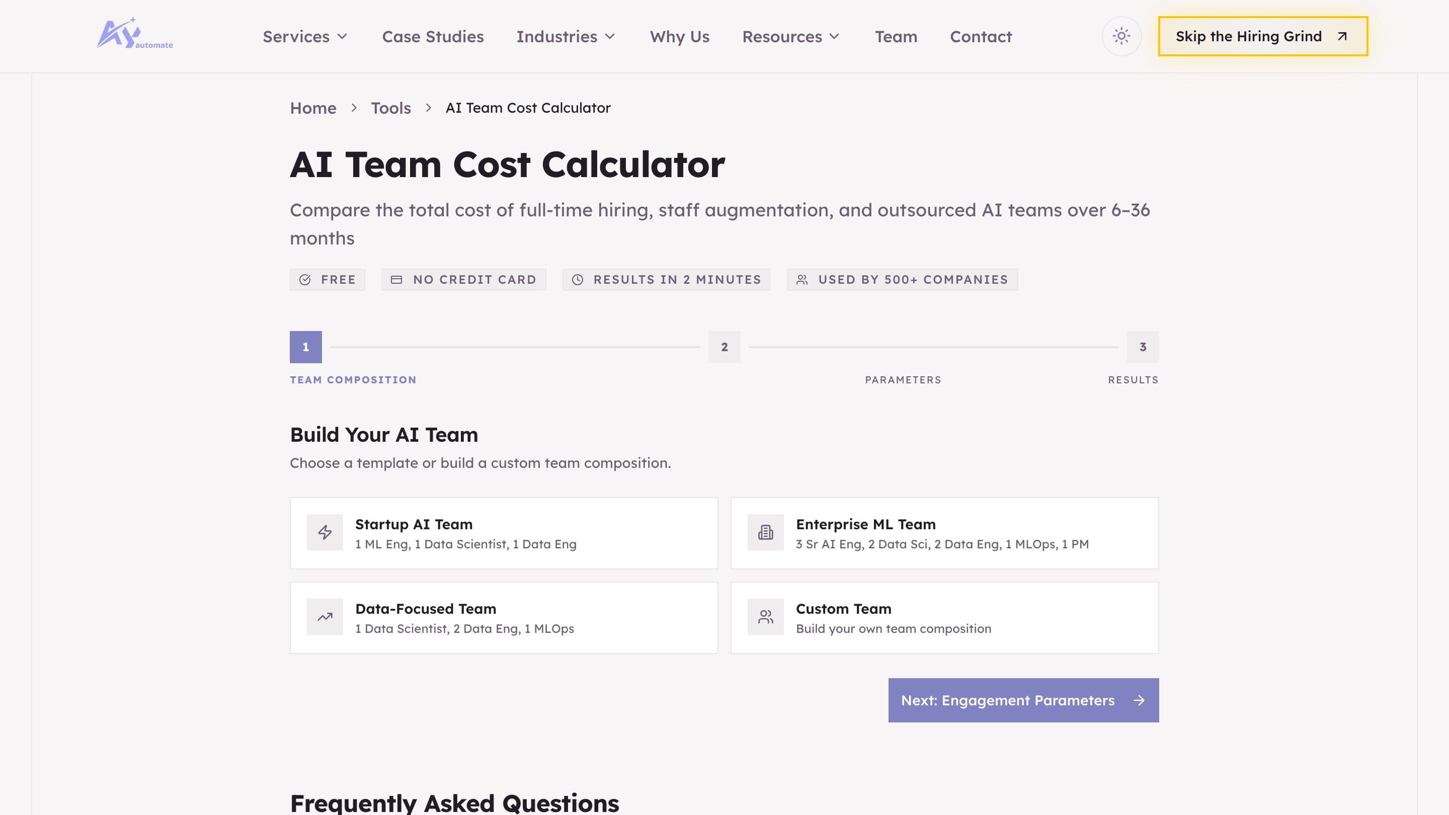Click '1 ML Eng, 1 Data Scientist, 1 Data Eng' text
The width and height of the screenshot is (1449, 815).
(x=466, y=544)
